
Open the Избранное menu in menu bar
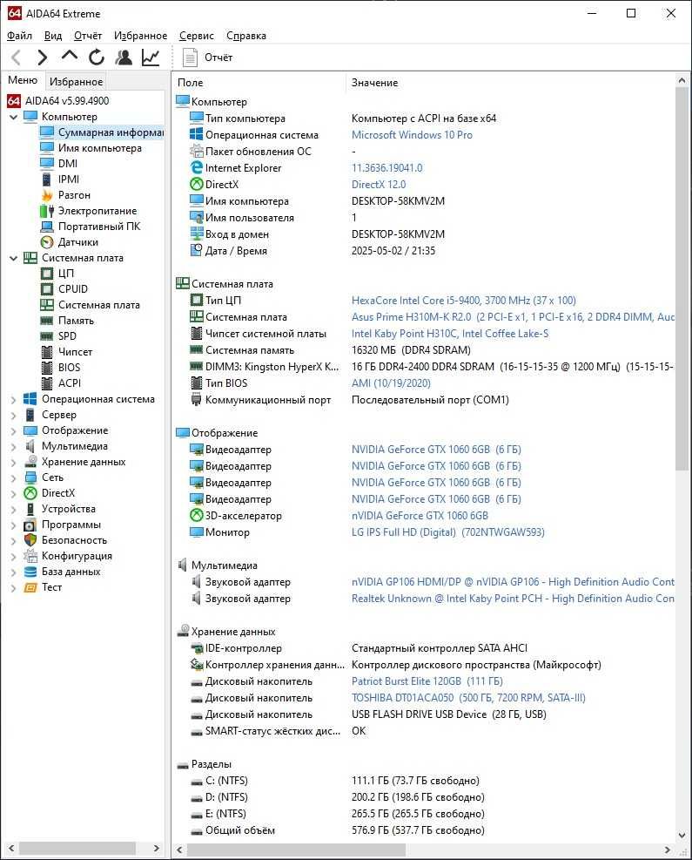140,36
